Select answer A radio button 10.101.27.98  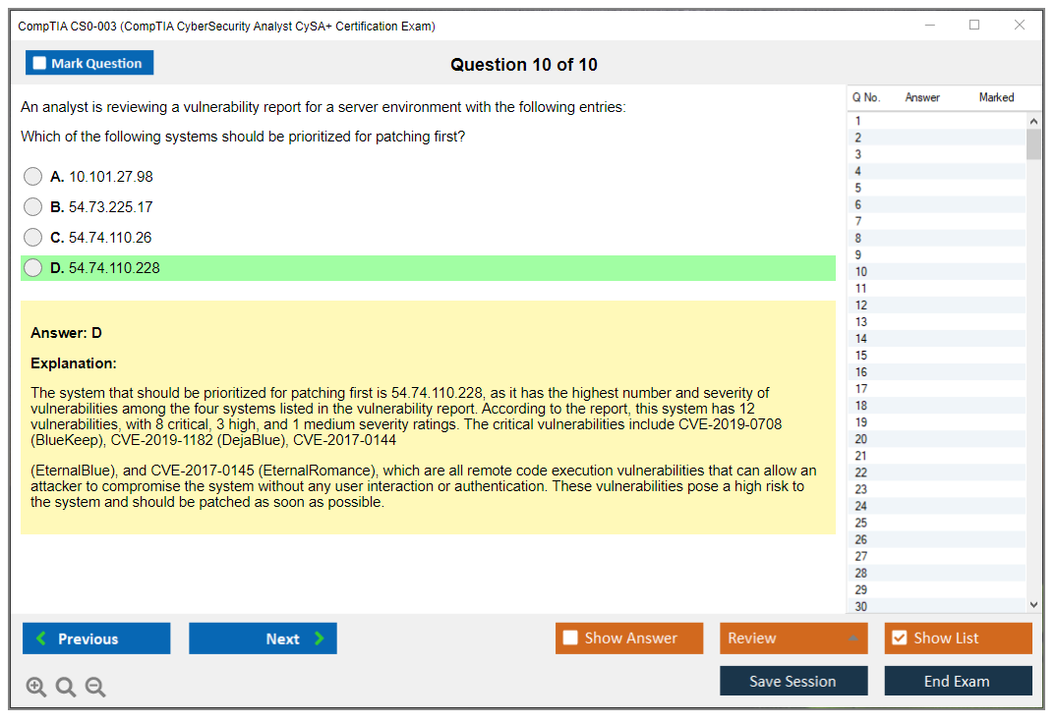(33, 177)
